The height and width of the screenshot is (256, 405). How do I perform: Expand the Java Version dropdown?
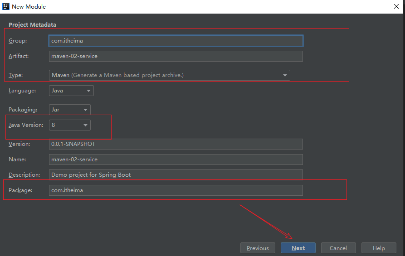coord(69,125)
